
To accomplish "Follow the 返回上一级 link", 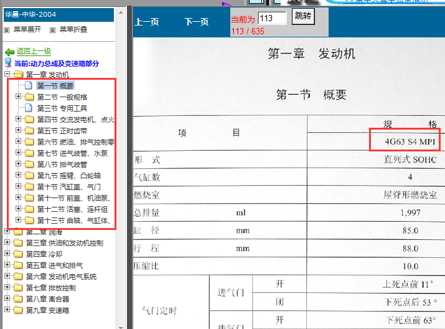I will click(34, 52).
